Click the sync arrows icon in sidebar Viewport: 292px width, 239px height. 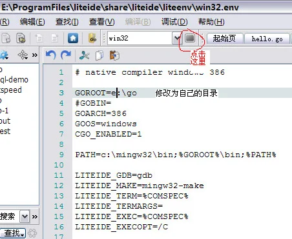[x=23, y=55]
